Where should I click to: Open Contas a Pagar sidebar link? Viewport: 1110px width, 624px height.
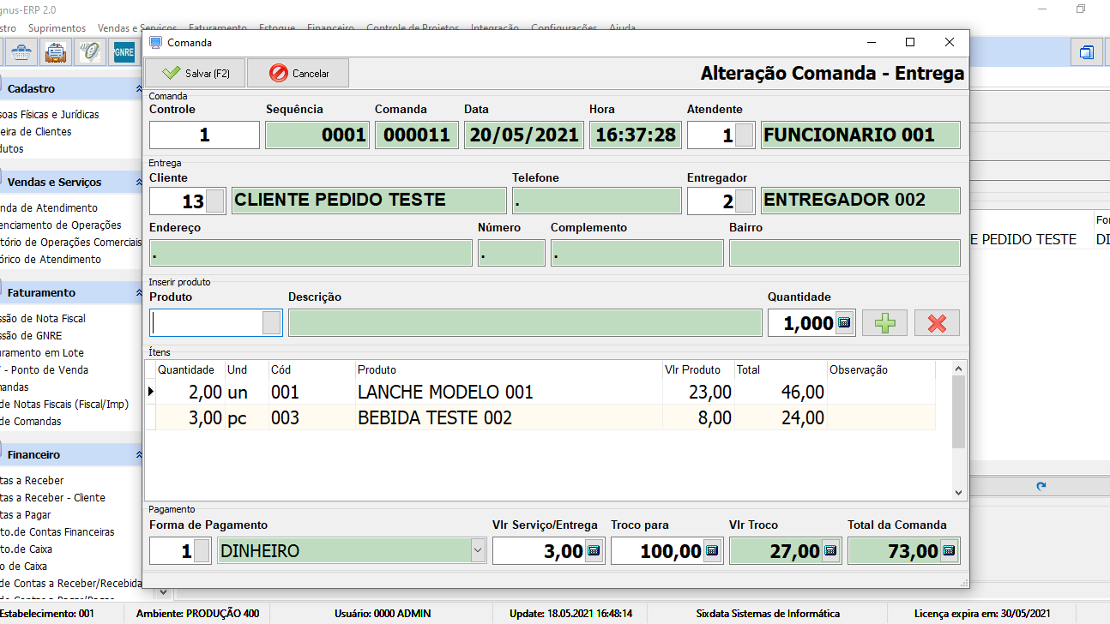pyautogui.click(x=26, y=514)
